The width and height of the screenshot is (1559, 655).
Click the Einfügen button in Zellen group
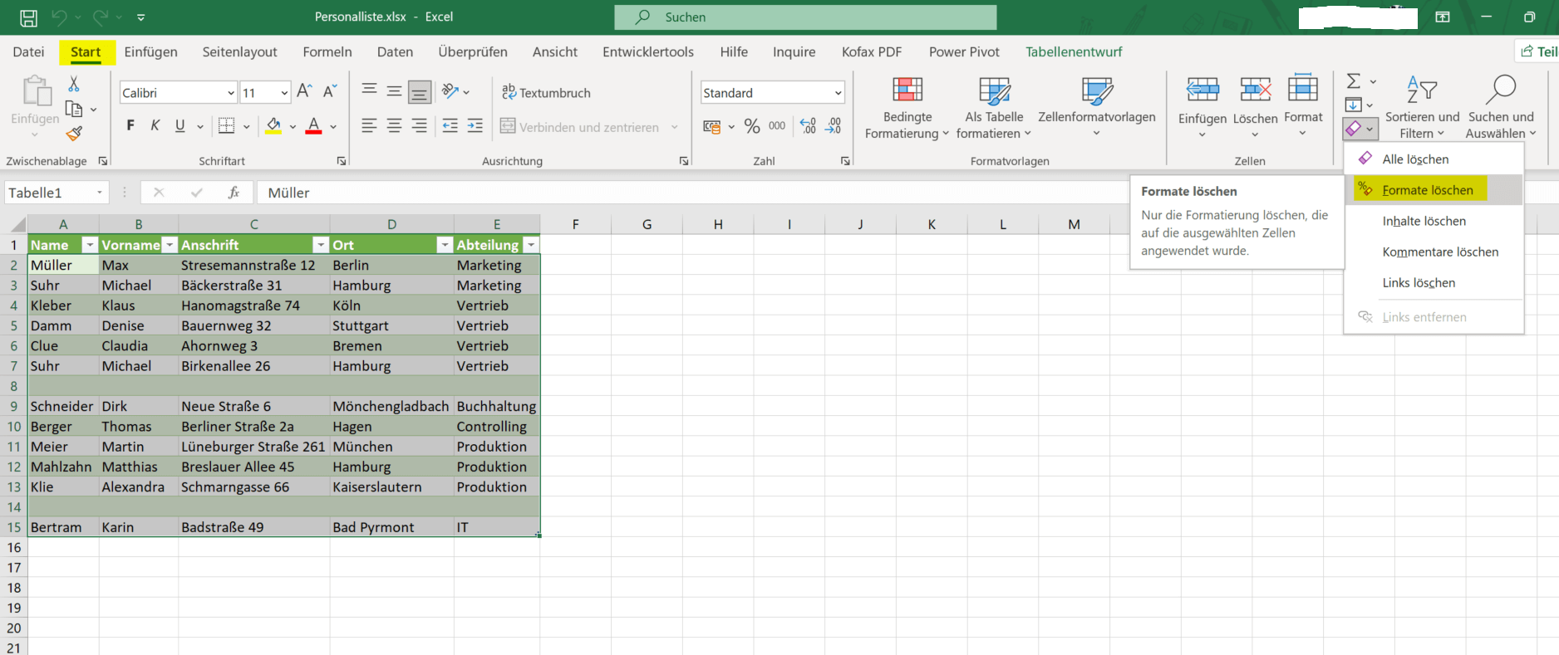tap(1202, 107)
